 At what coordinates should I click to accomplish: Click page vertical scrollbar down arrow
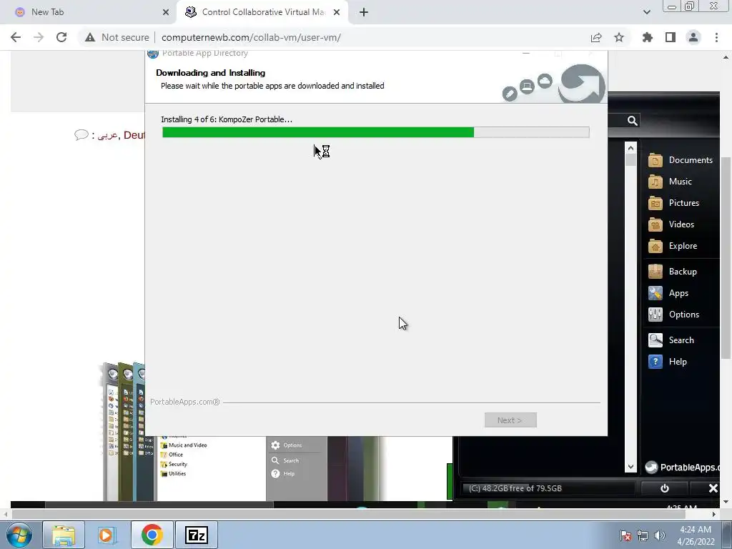click(x=726, y=503)
